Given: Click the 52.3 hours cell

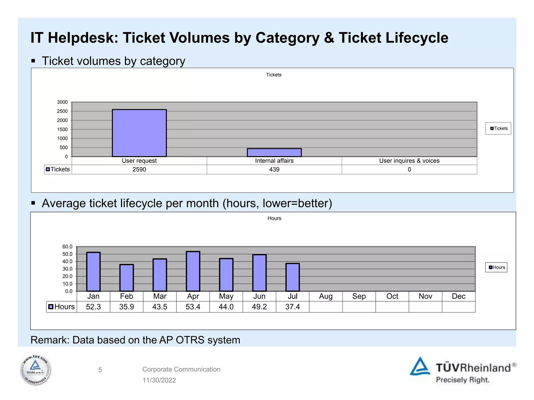Looking at the screenshot, I should click(x=93, y=307).
